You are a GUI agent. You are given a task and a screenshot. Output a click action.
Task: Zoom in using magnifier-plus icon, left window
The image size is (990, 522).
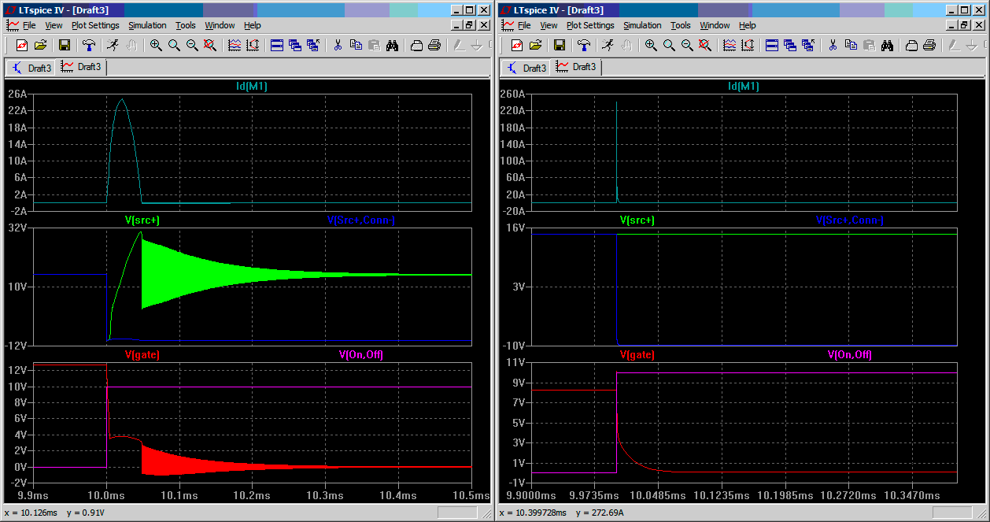156,45
